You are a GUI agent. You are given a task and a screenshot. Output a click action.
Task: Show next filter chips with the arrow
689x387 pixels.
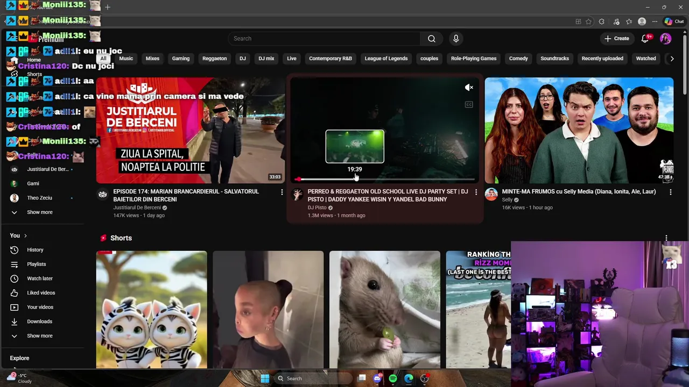pyautogui.click(x=672, y=59)
